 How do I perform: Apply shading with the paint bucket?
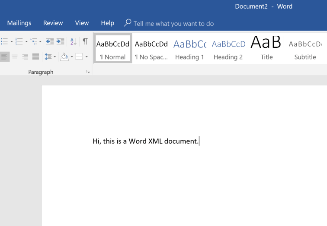[64, 56]
